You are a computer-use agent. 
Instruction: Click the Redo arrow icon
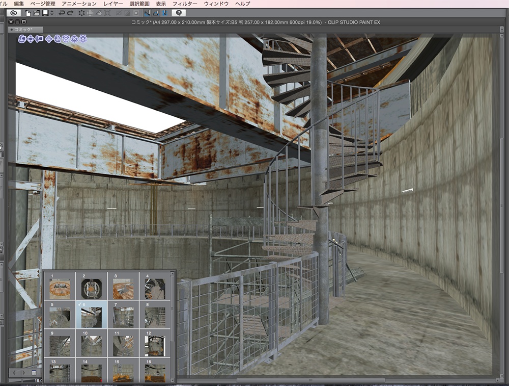[70, 13]
